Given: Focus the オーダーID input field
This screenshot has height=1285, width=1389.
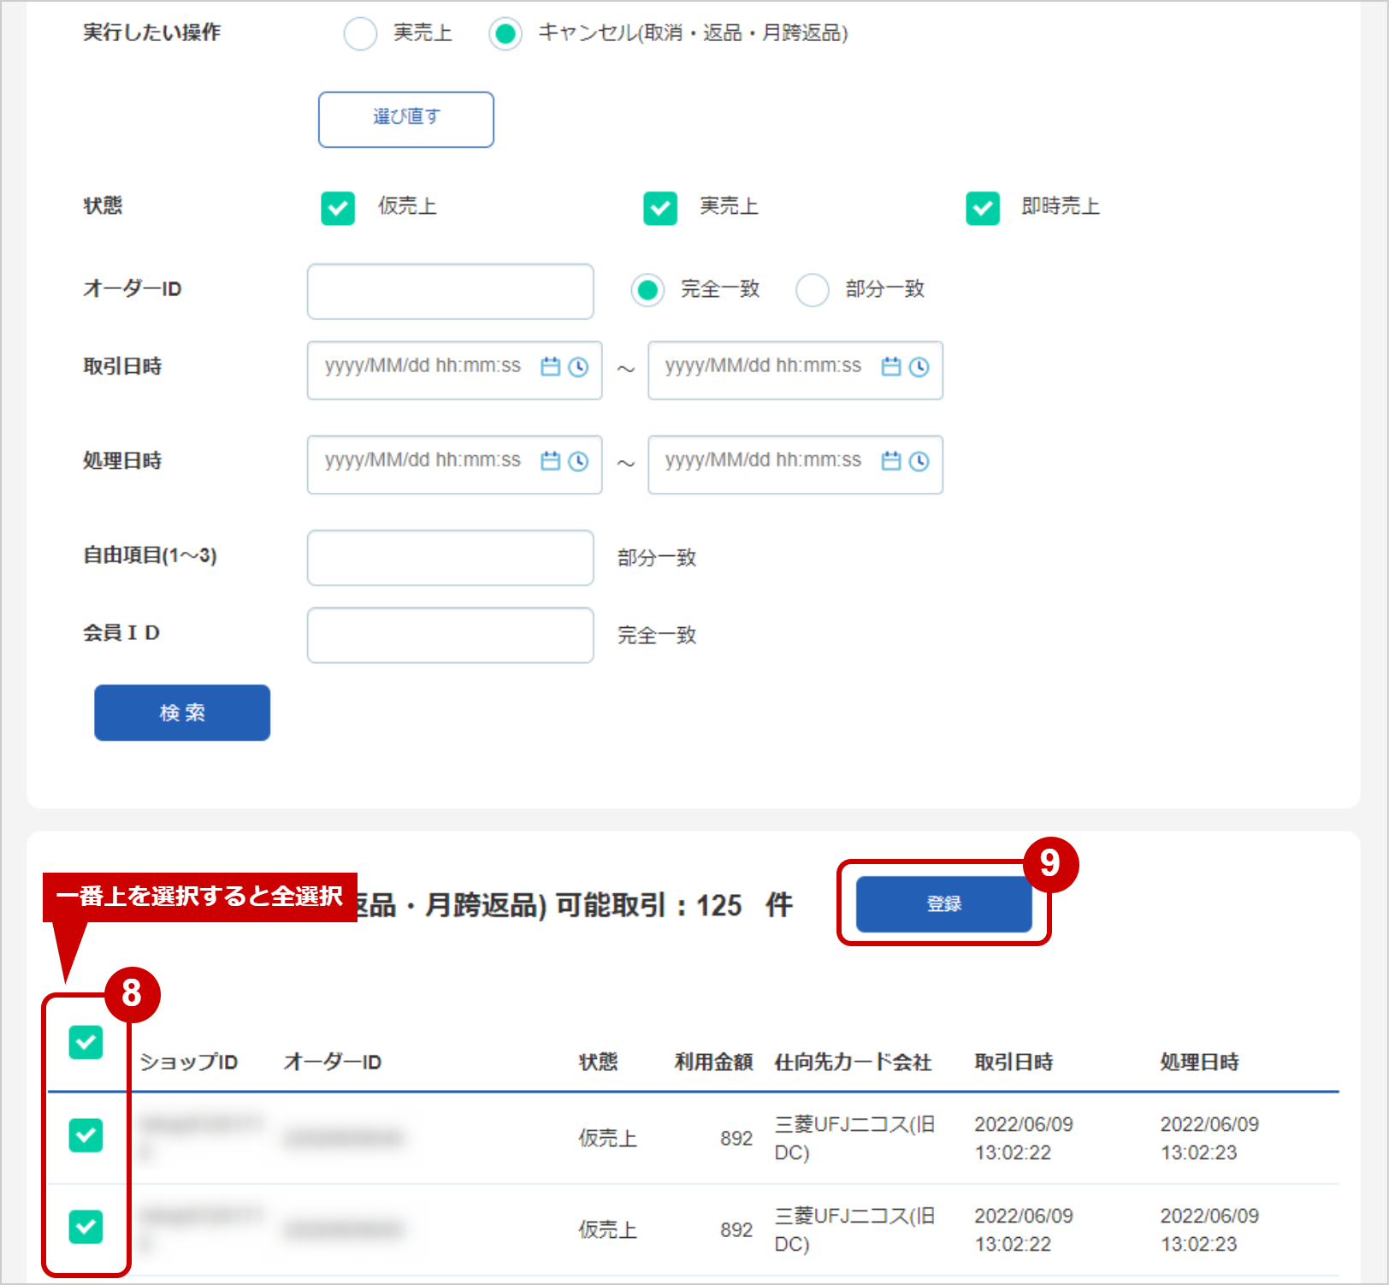Looking at the screenshot, I should point(451,292).
